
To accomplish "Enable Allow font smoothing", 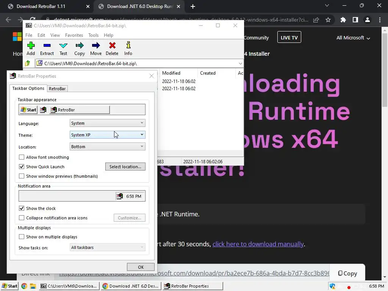I will [x=22, y=157].
